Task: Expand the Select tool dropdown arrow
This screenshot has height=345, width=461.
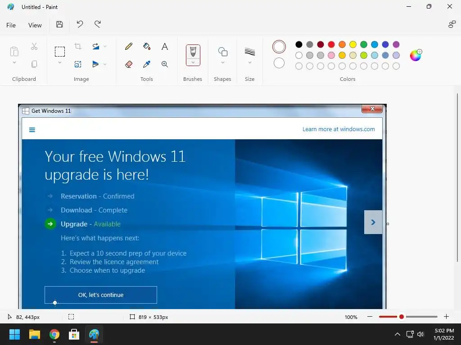Action: tap(60, 62)
